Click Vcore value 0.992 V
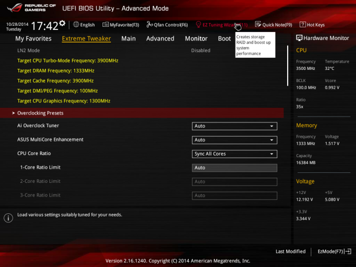This screenshot has width=356, height=267. click(x=332, y=87)
